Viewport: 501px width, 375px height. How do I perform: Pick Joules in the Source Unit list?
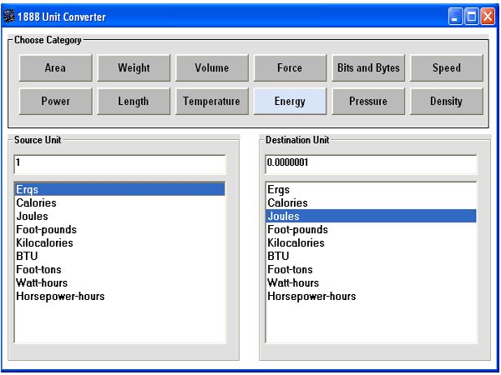click(x=119, y=216)
